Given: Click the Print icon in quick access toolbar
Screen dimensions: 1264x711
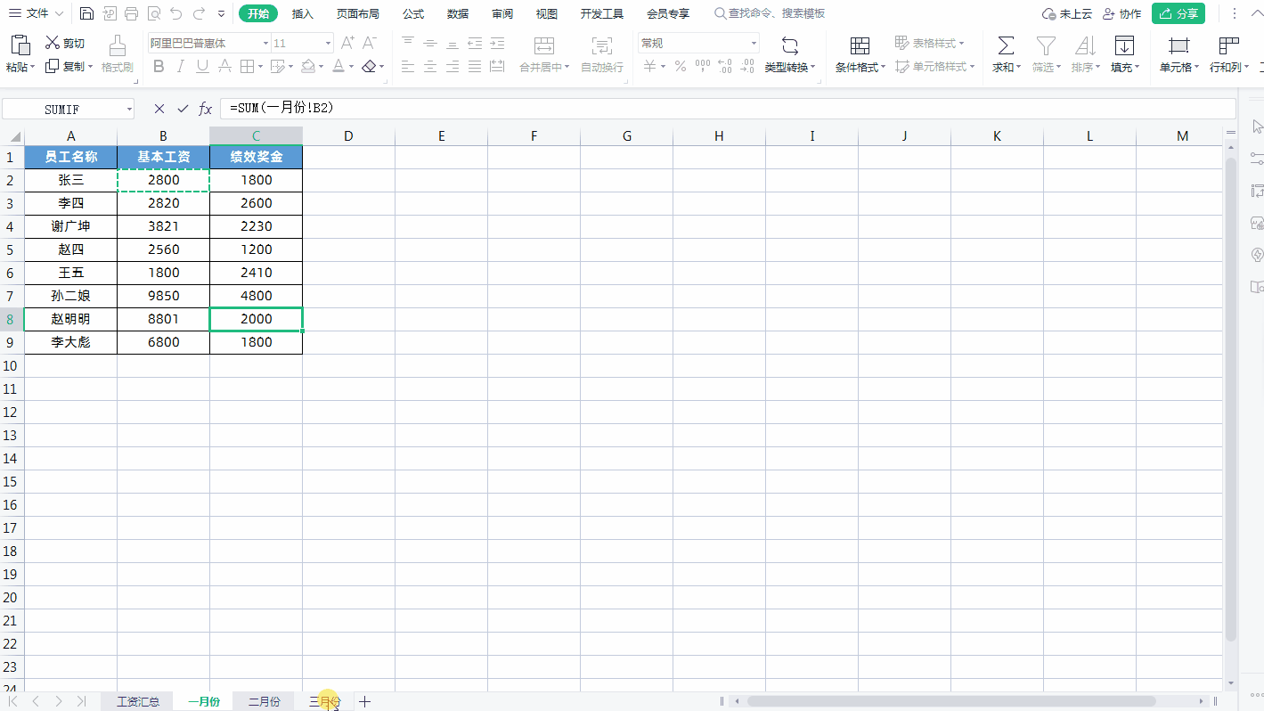Looking at the screenshot, I should click(x=132, y=13).
